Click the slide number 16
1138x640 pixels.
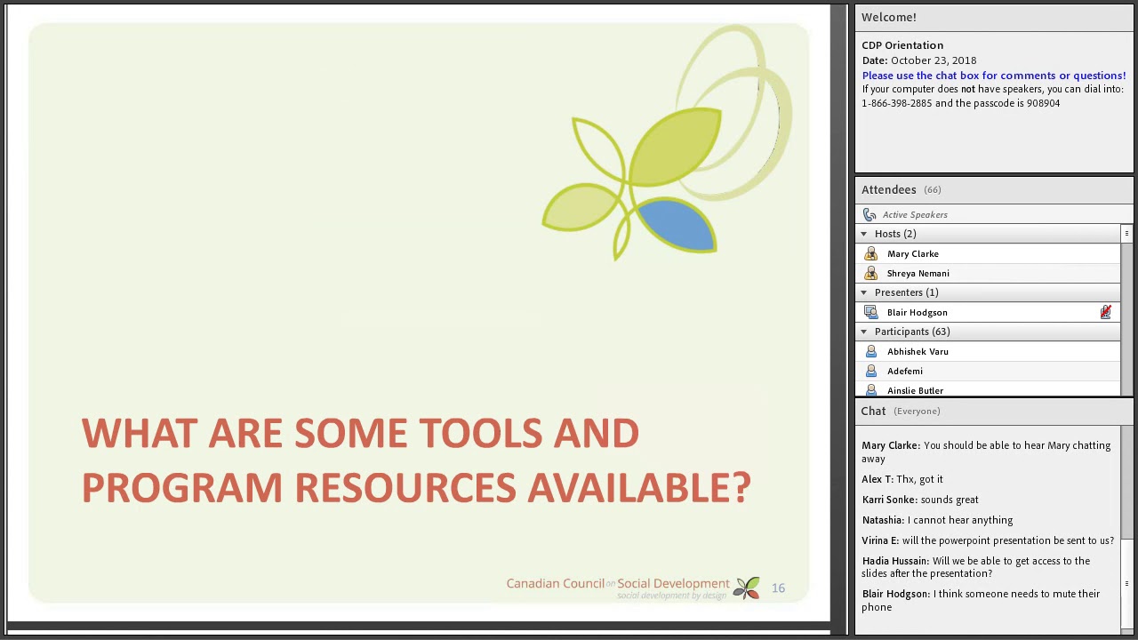(778, 588)
